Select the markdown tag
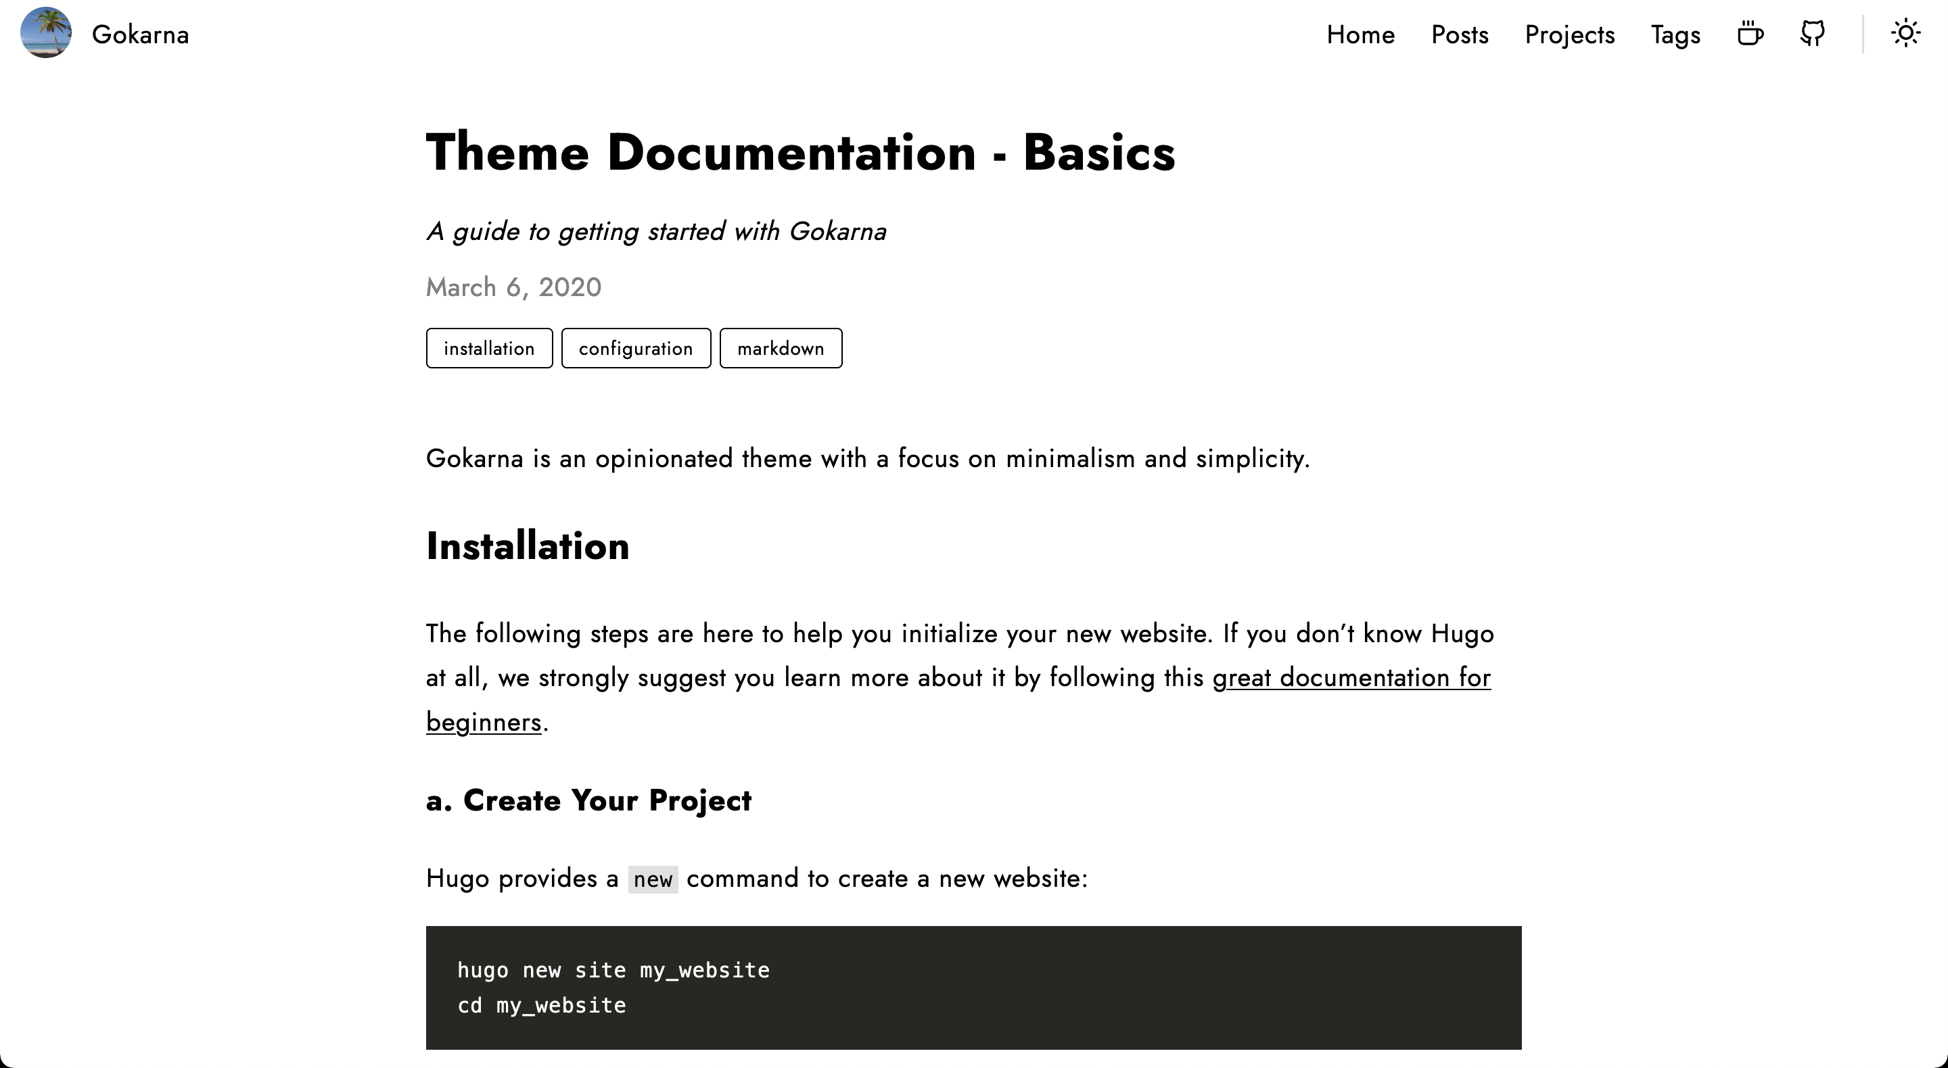 pos(781,348)
